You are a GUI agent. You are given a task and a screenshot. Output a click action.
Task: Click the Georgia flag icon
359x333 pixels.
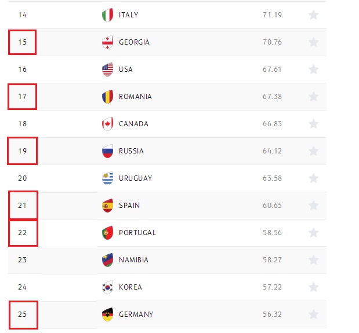coord(107,42)
